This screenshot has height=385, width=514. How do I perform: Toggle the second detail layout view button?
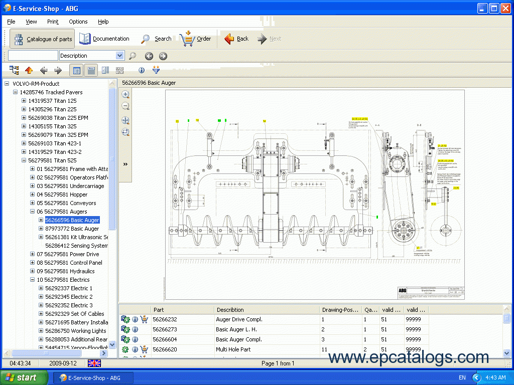point(91,70)
